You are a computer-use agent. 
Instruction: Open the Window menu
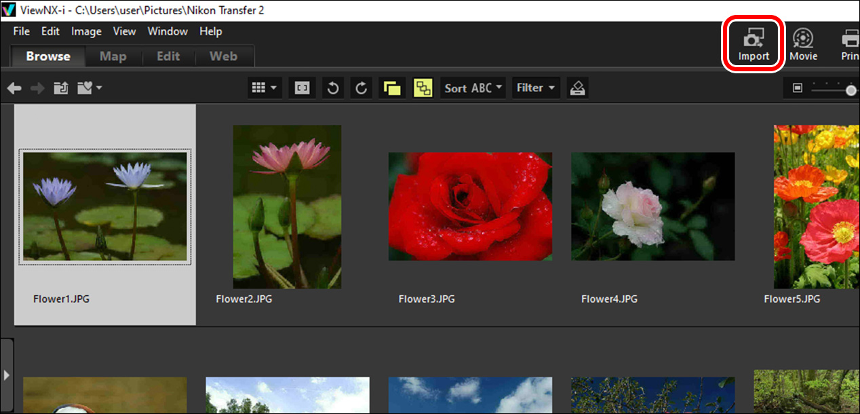pyautogui.click(x=168, y=31)
